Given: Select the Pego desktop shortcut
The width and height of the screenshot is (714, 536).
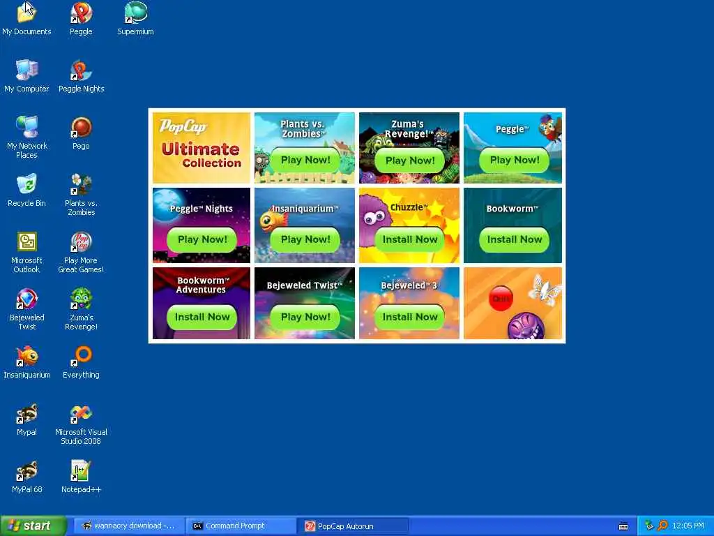Looking at the screenshot, I should 81,133.
